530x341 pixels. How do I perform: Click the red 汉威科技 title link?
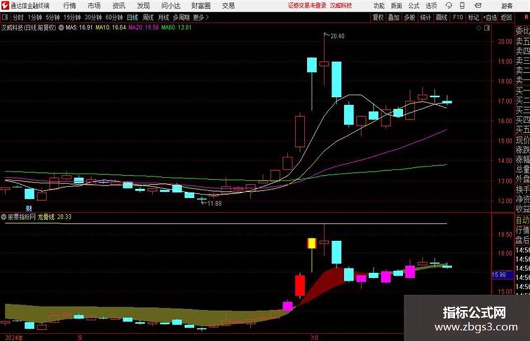coord(341,6)
